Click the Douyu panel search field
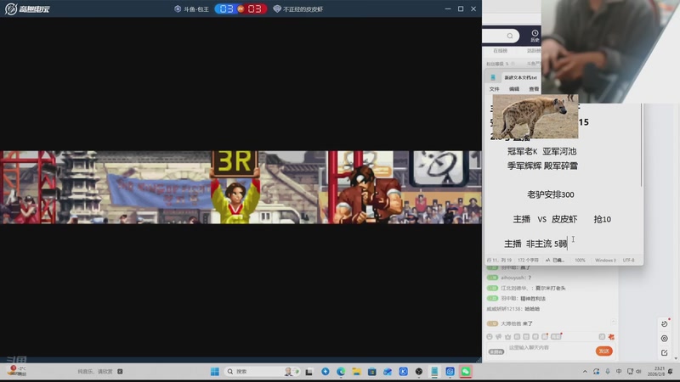This screenshot has height=382, width=680. [501, 36]
